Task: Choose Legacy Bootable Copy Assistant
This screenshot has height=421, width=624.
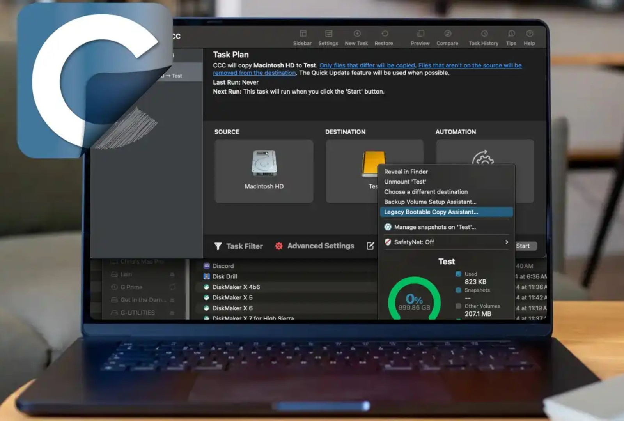Action: [431, 212]
